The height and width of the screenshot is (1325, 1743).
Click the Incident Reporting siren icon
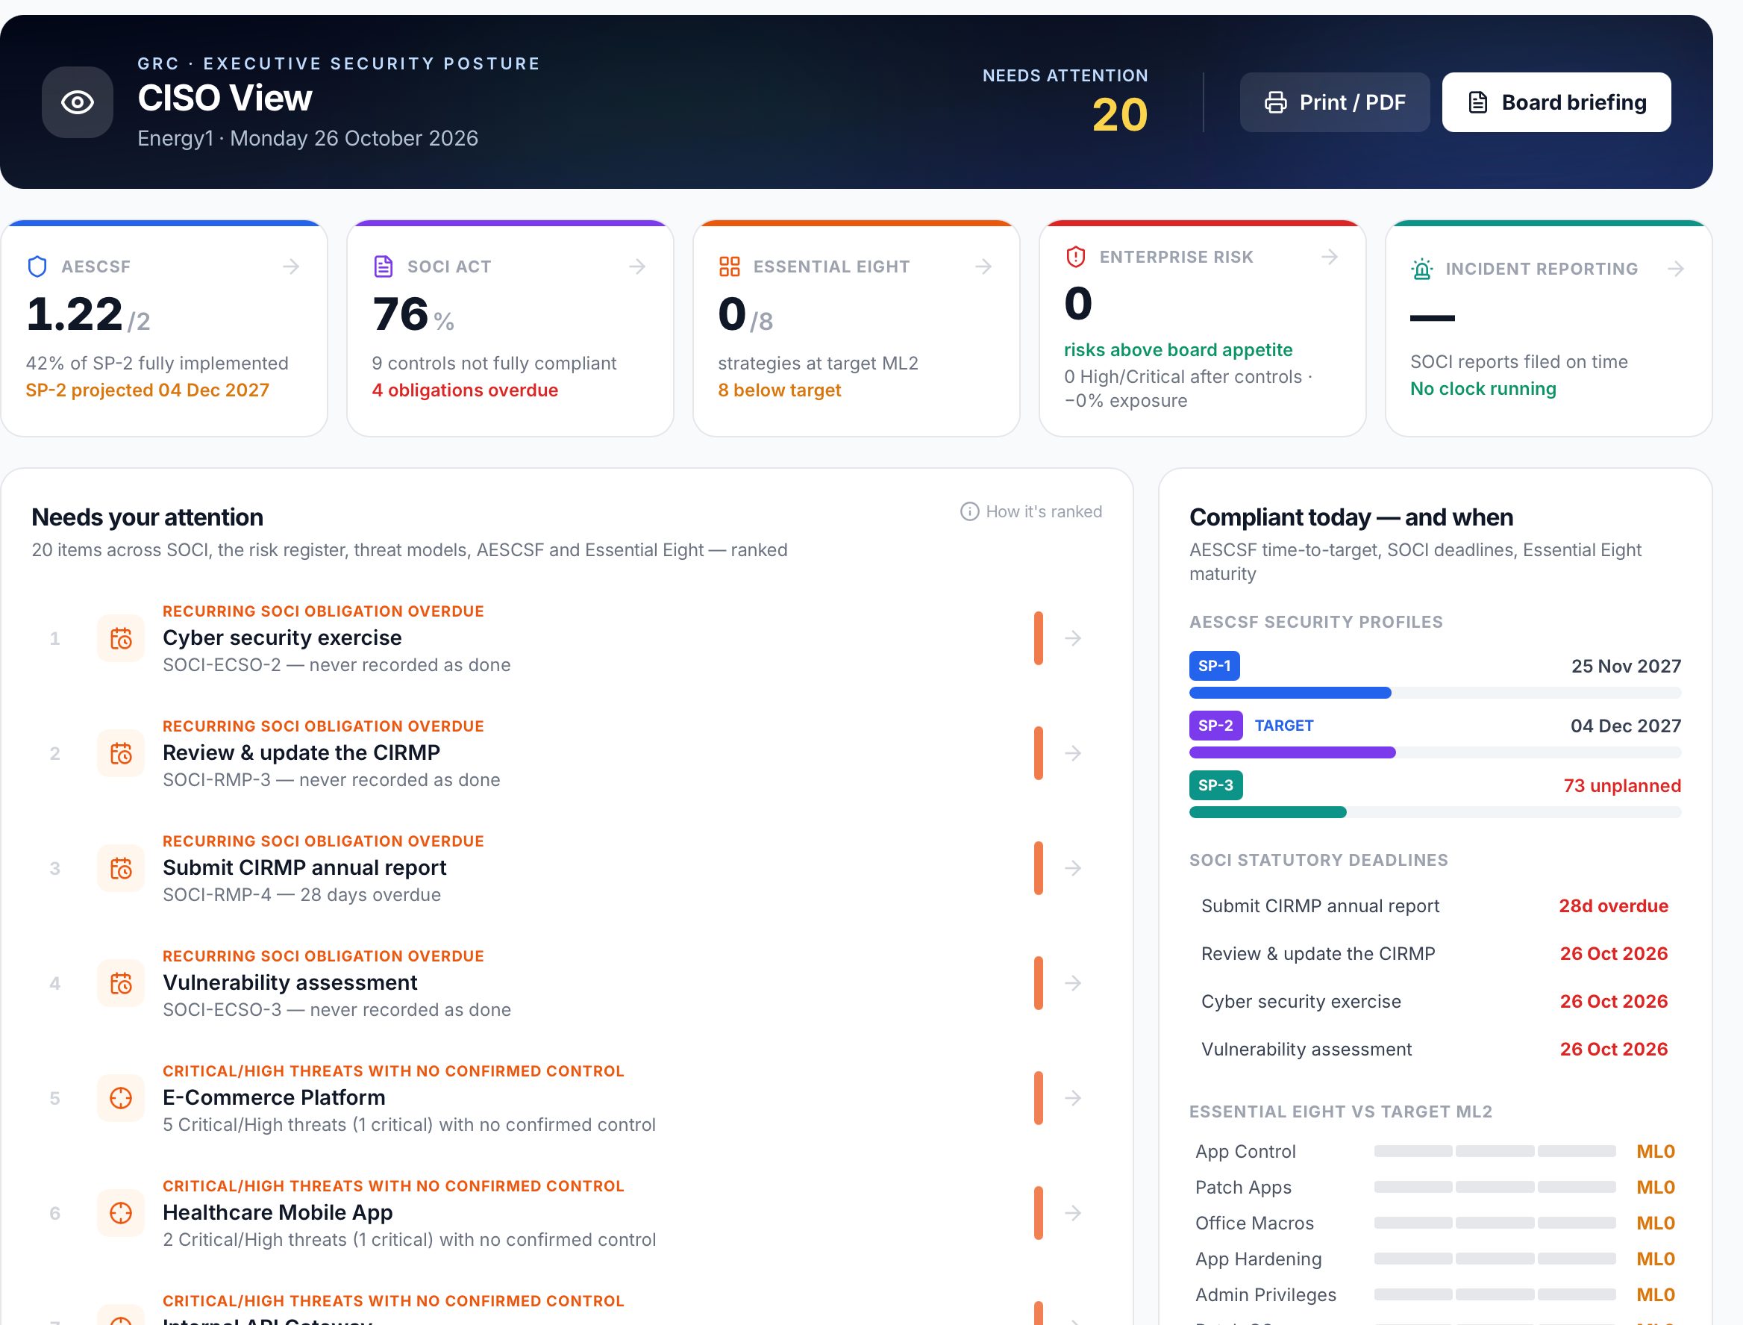[1421, 269]
